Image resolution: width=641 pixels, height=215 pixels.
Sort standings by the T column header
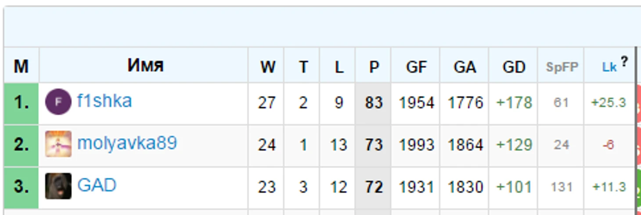pos(303,67)
